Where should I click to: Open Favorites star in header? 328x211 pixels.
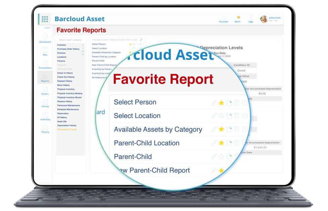[224, 19]
